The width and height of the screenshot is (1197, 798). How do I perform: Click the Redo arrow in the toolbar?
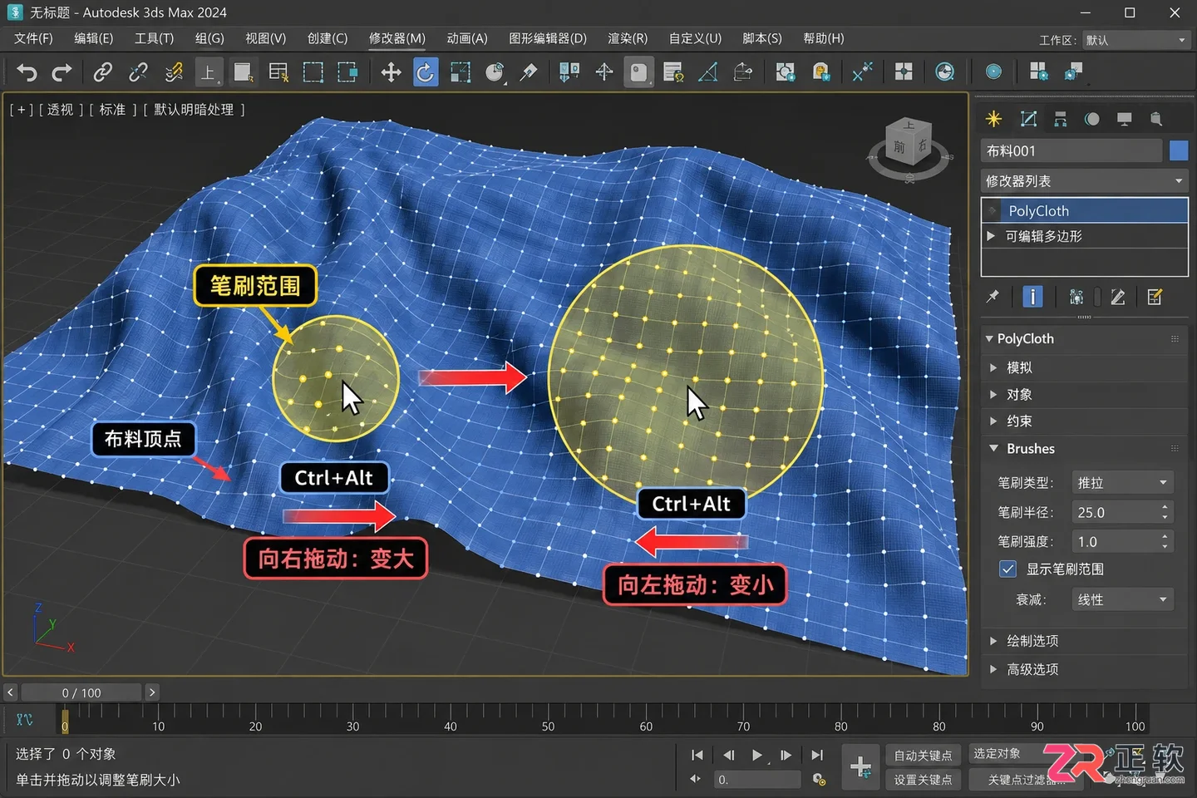click(62, 72)
